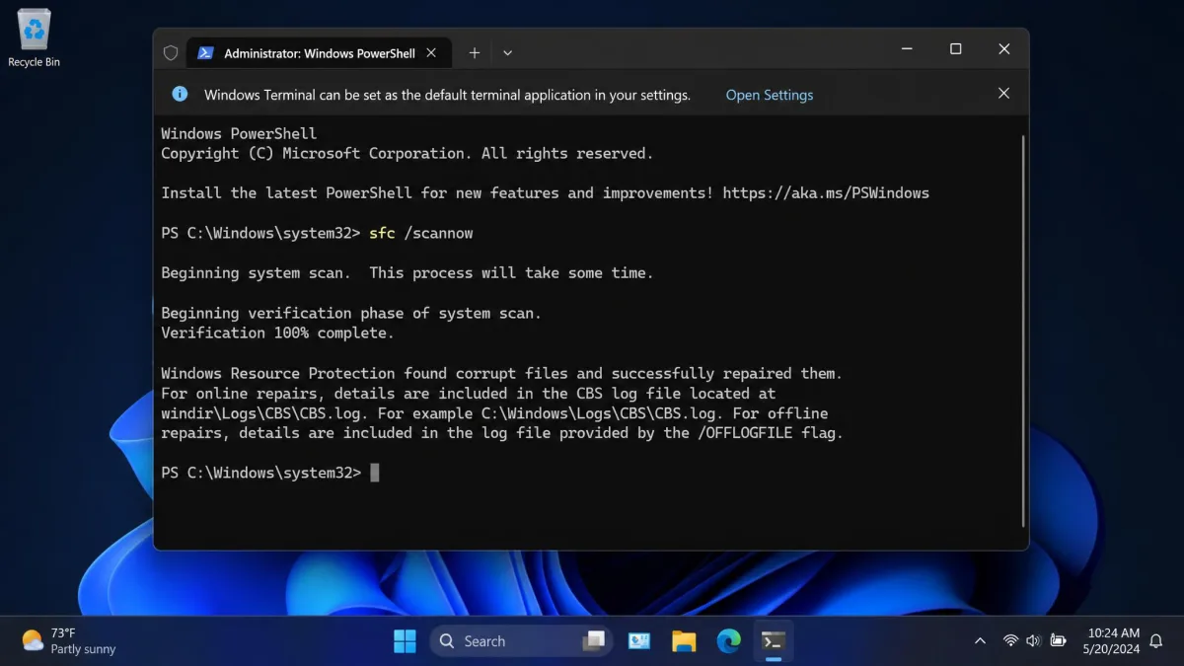
Task: Close the Windows PowerShell tab
Action: pos(431,53)
